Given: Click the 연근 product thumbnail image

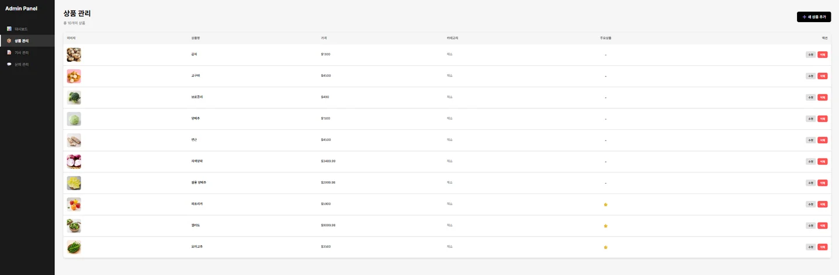Looking at the screenshot, I should click(x=74, y=140).
